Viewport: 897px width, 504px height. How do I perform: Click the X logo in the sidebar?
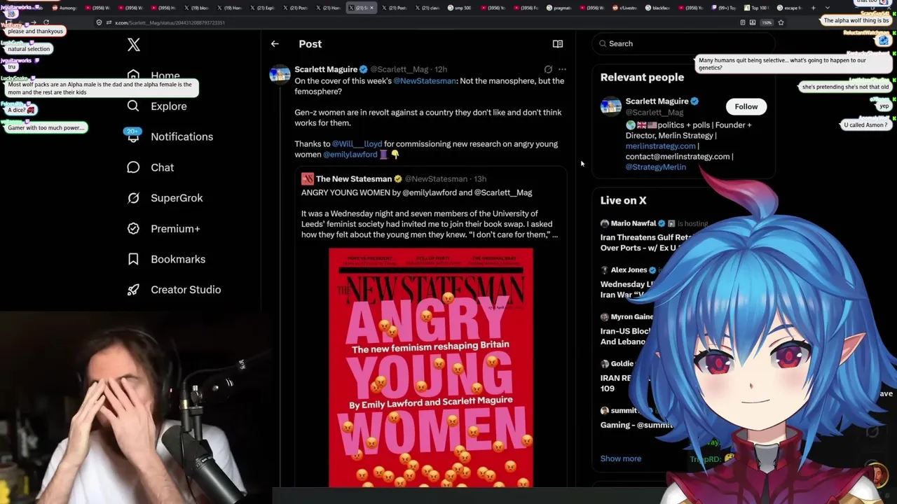(x=134, y=45)
